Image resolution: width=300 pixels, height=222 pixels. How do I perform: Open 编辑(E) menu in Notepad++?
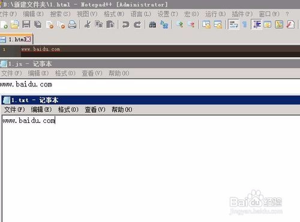point(33,14)
